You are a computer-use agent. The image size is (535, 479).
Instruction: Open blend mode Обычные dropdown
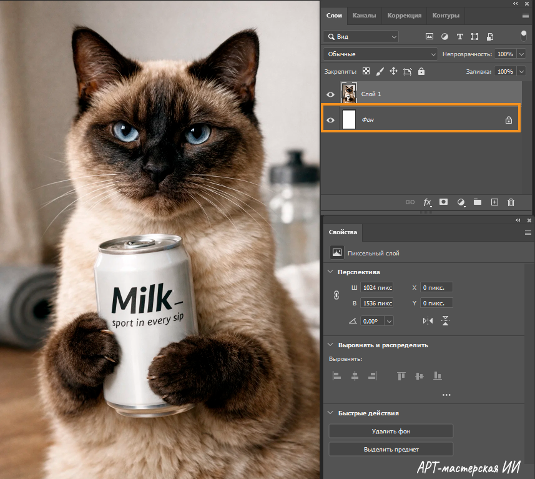(x=380, y=54)
